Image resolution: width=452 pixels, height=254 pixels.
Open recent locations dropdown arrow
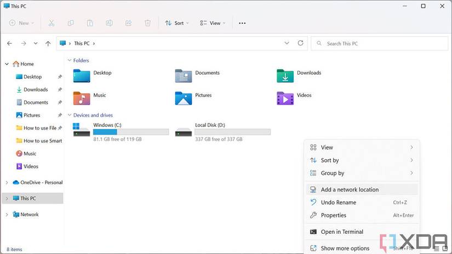tap(36, 43)
